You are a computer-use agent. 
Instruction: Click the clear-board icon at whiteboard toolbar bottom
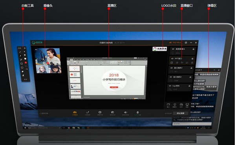point(23,75)
